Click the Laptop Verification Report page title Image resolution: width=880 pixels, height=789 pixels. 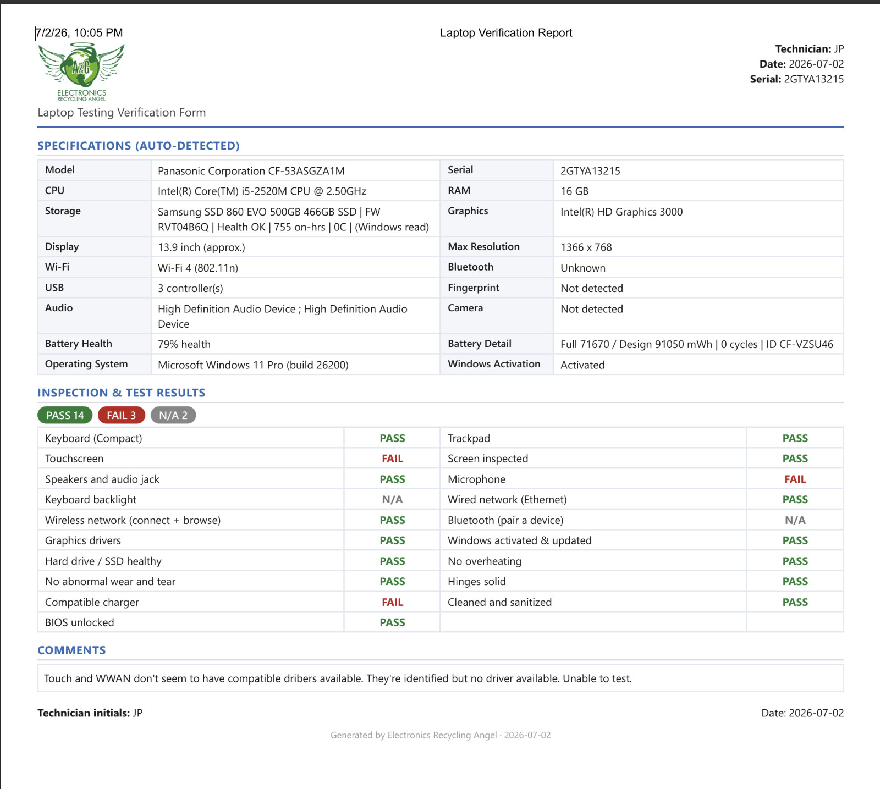(506, 32)
